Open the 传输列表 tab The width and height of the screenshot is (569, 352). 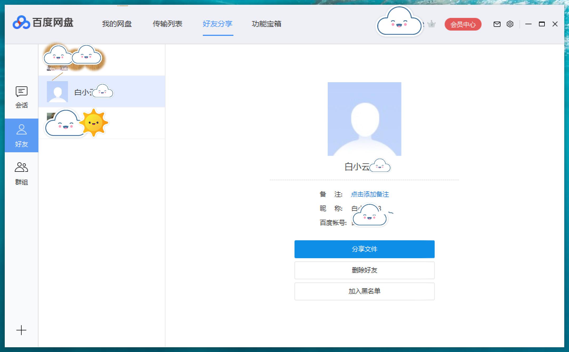168,24
